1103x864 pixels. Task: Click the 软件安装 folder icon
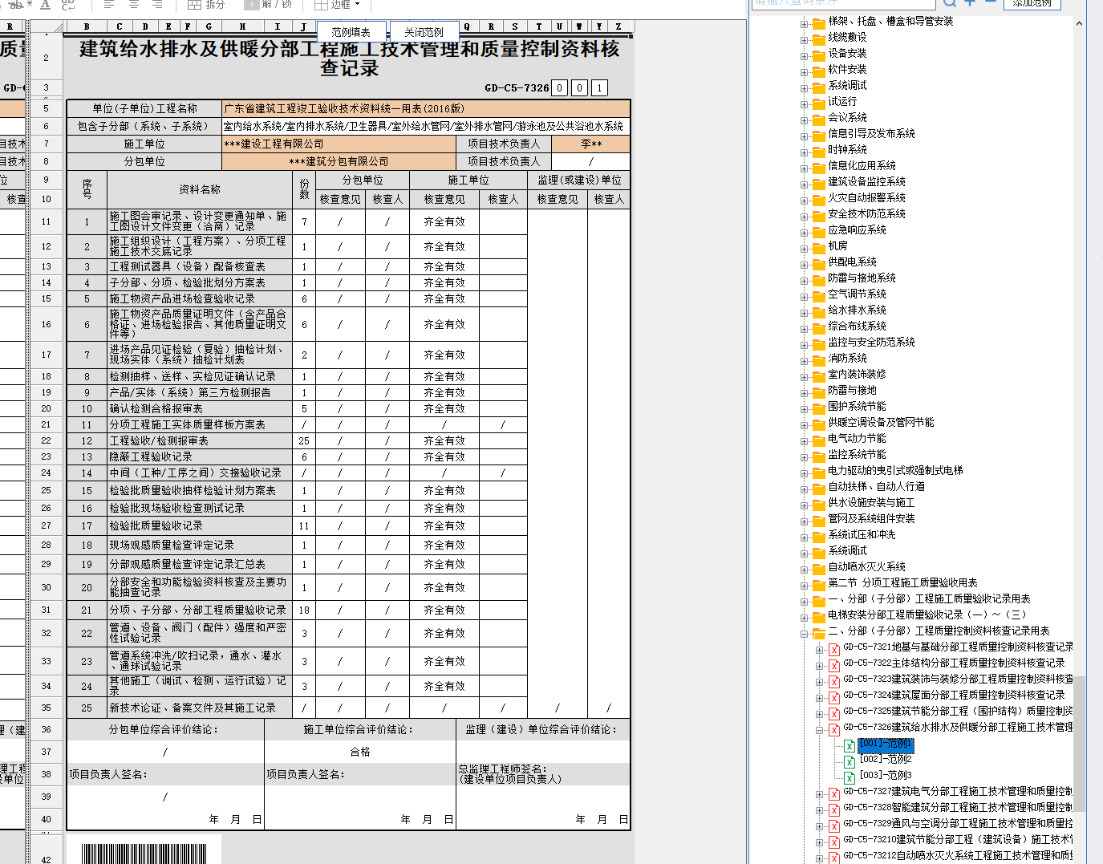[x=818, y=71]
